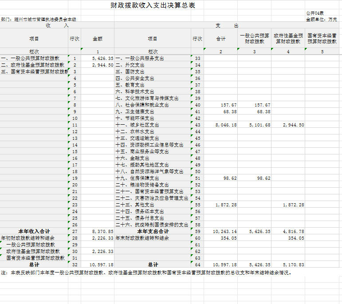Click the 本年支出合计 label cell
This screenshot has height=304, width=342.
pyautogui.click(x=153, y=232)
